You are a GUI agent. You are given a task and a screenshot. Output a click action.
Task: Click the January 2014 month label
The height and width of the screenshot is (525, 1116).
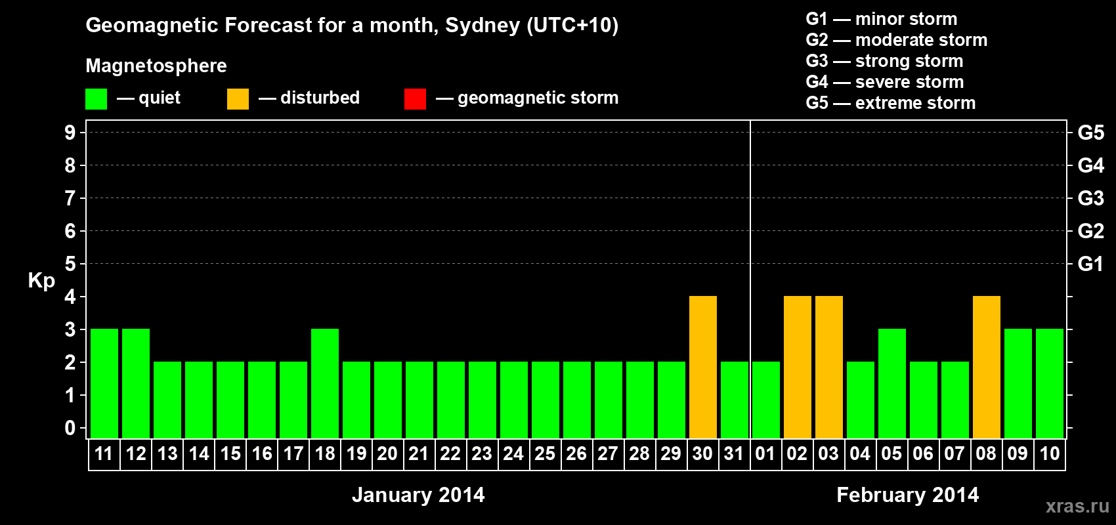point(418,495)
